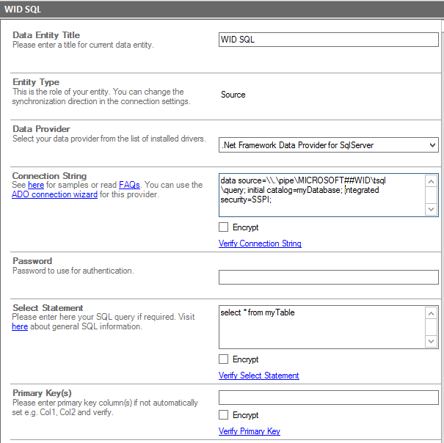Check Encrypt under the Select Statement

click(x=224, y=359)
